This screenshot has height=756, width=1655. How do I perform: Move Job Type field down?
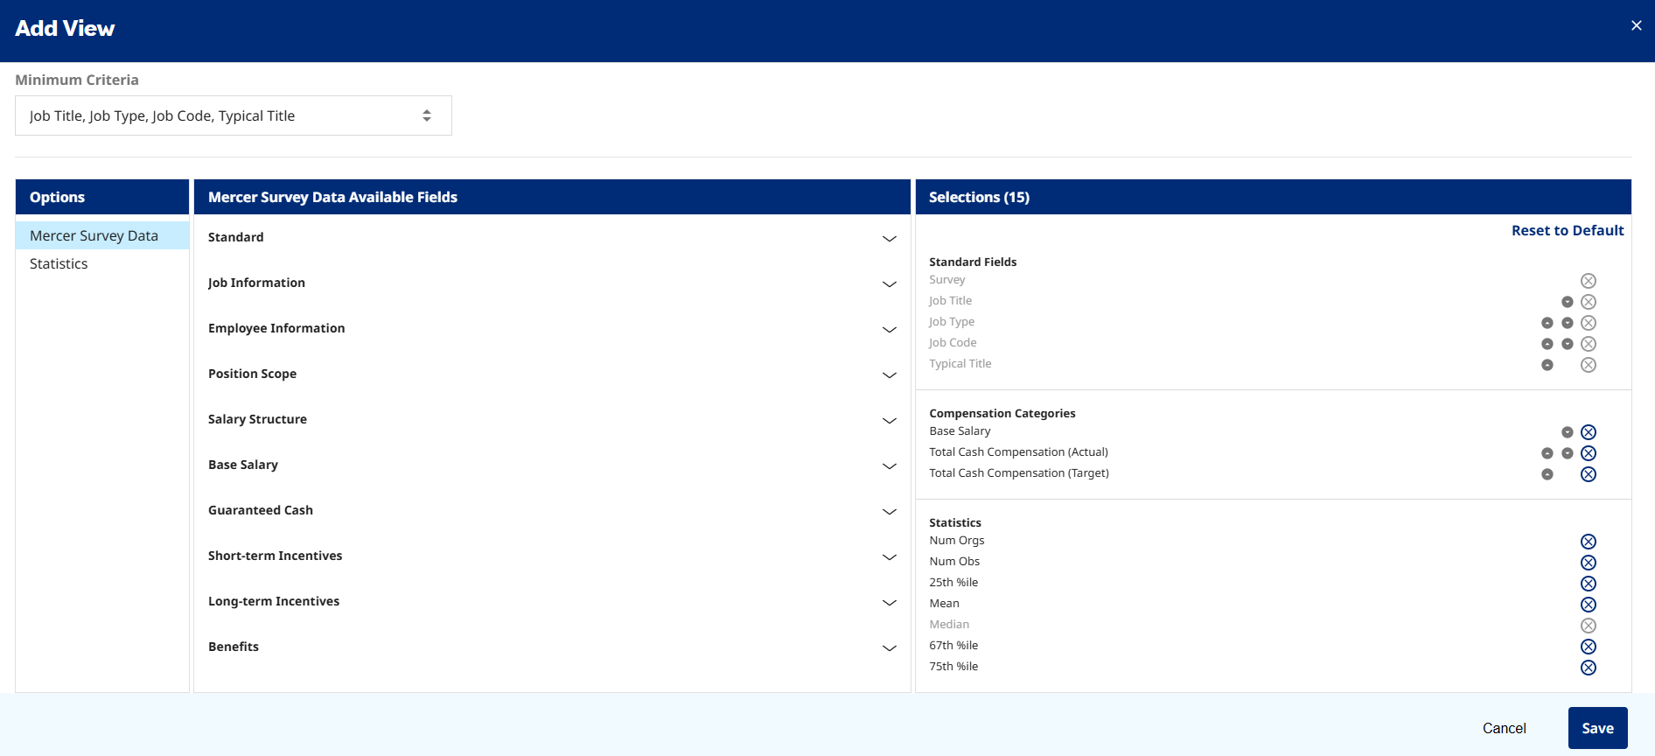1568,323
